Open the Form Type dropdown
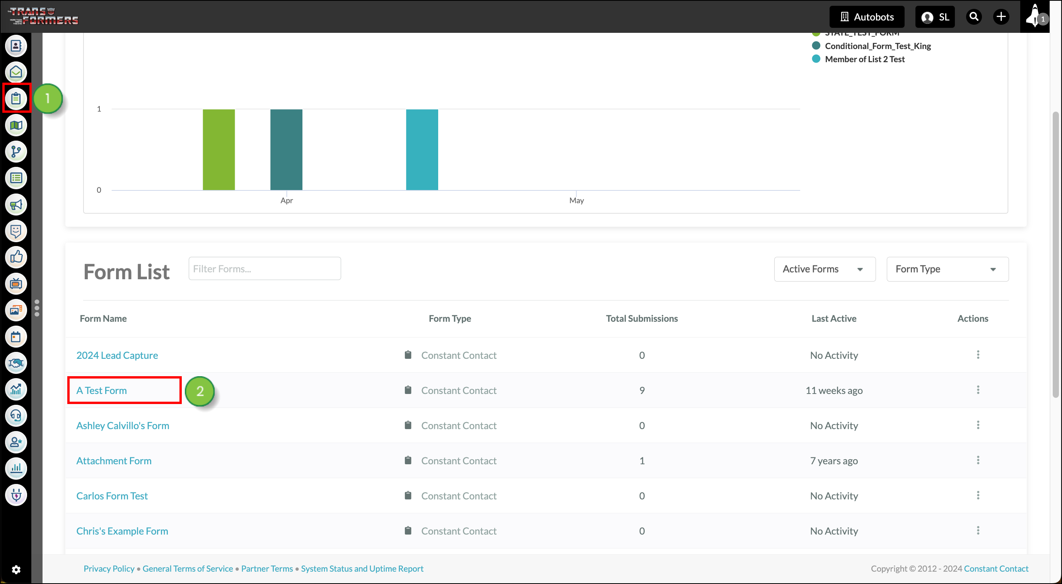The image size is (1062, 584). point(948,269)
